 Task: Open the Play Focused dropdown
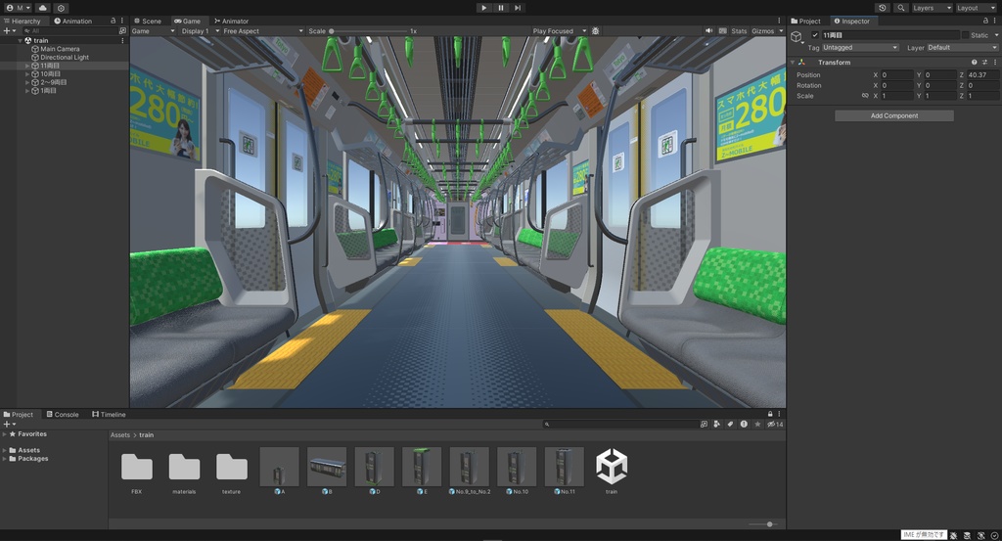559,30
